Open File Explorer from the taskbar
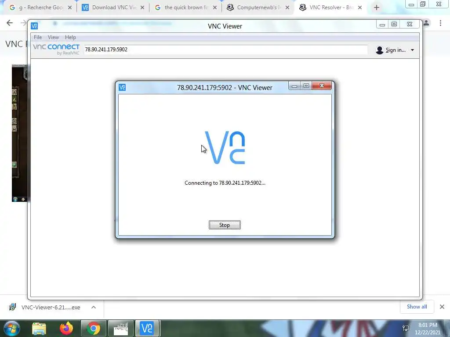 (x=39, y=328)
